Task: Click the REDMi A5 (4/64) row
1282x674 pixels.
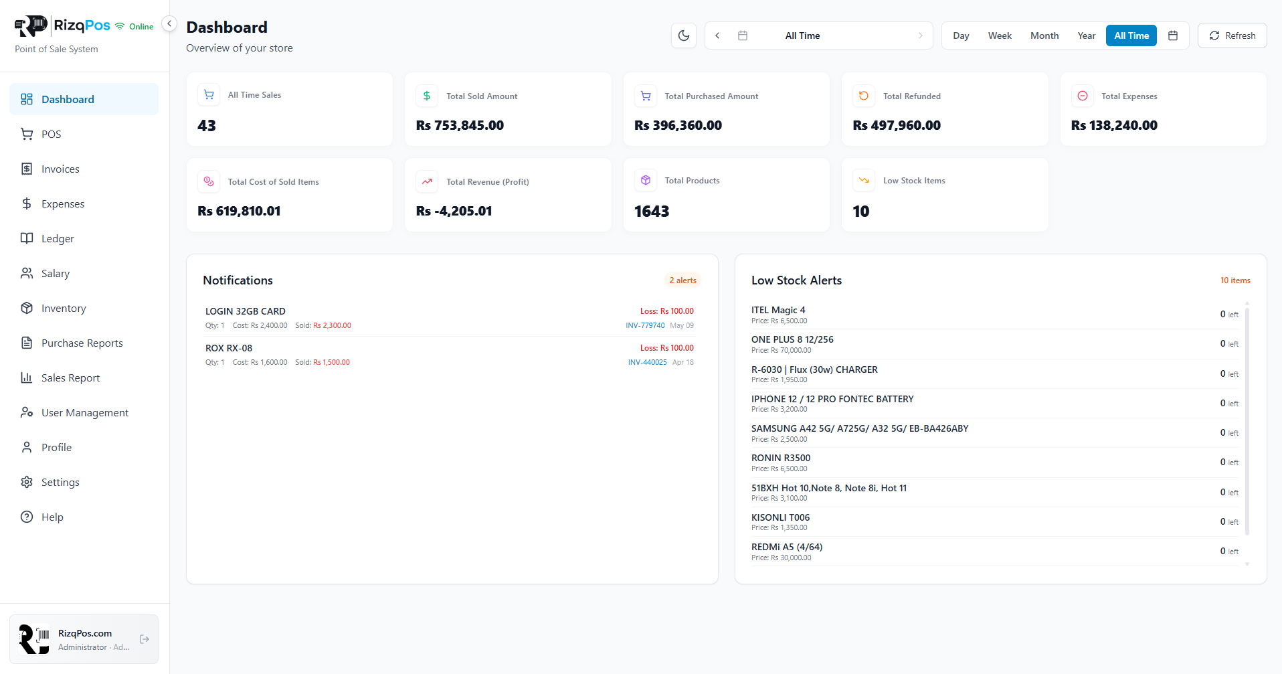Action: click(994, 552)
